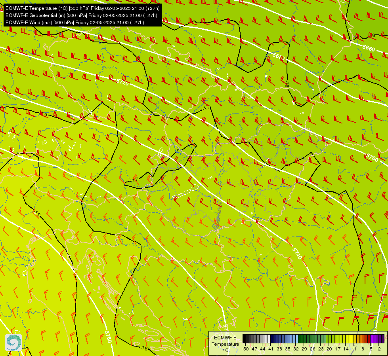This screenshot has width=388, height=356.
Task: Click the black swatch above -50 in legend
Action: (x=244, y=339)
